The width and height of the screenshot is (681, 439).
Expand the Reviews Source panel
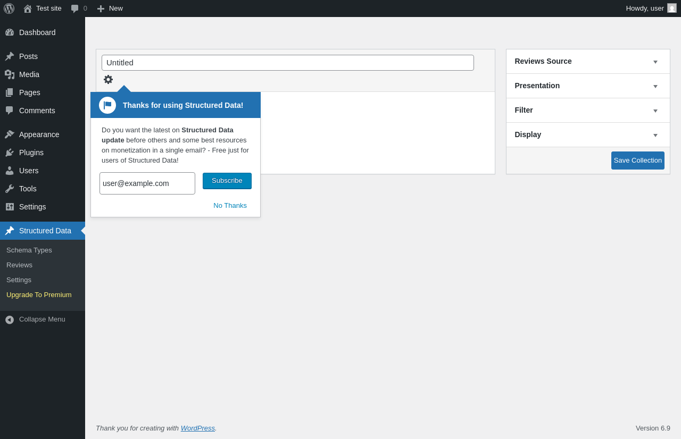coord(655,62)
